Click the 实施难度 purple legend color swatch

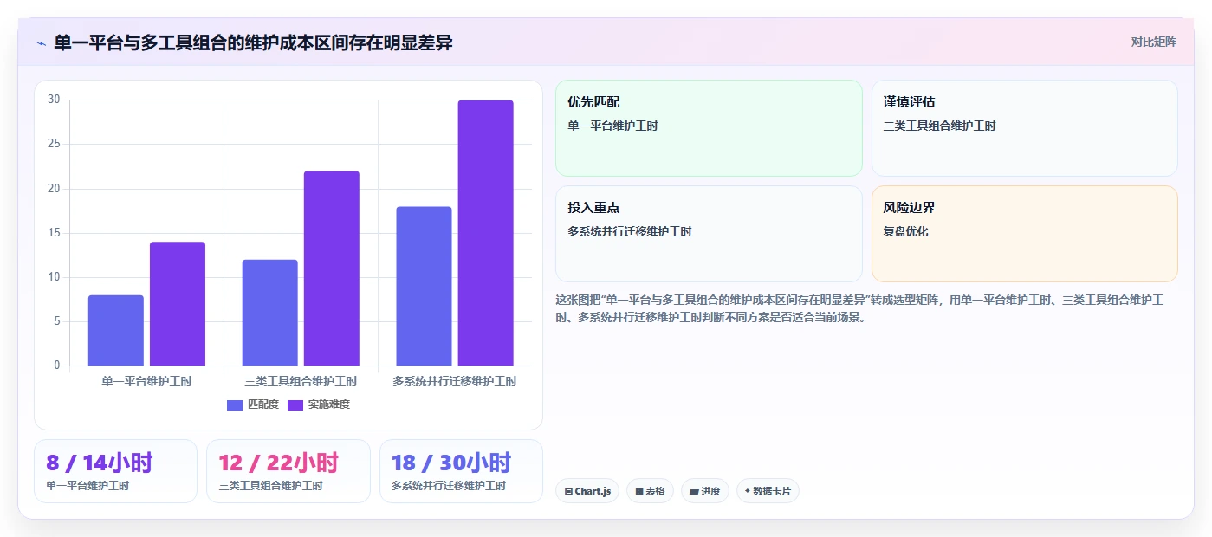295,404
